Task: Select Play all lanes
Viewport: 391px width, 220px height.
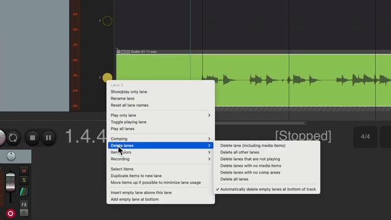Action: click(x=160, y=129)
